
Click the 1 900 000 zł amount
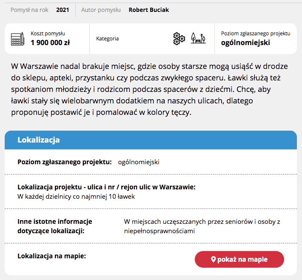50,43
